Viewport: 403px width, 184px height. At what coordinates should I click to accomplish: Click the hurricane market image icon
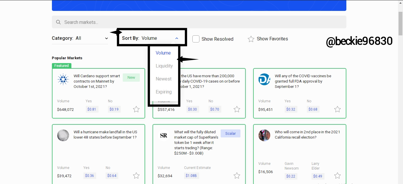pyautogui.click(x=63, y=135)
